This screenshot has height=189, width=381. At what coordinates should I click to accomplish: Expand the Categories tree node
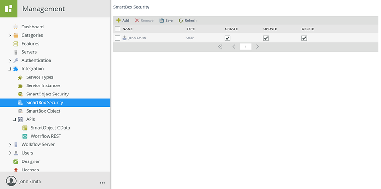click(x=10, y=35)
